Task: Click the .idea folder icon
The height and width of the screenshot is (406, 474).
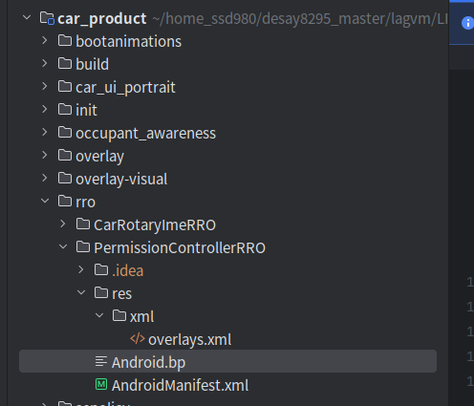Action: (101, 269)
